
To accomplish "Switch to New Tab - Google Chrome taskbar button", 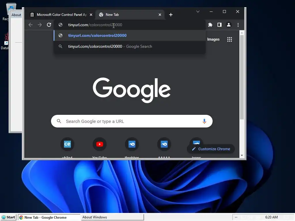I will pos(49,218).
